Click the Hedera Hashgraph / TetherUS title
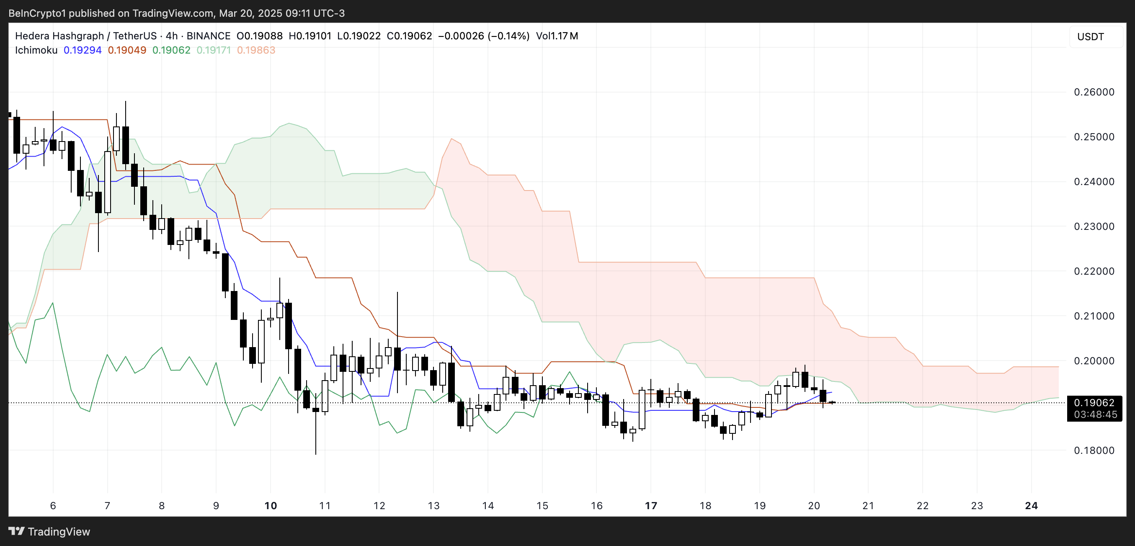The image size is (1135, 546). click(x=85, y=36)
